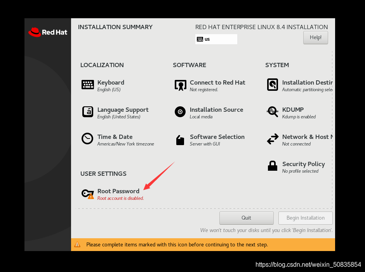The height and width of the screenshot is (272, 365).
Task: Open the Help! button
Action: (x=315, y=38)
